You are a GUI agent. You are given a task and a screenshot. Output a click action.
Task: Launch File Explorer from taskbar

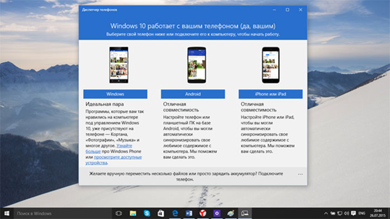[133, 213]
